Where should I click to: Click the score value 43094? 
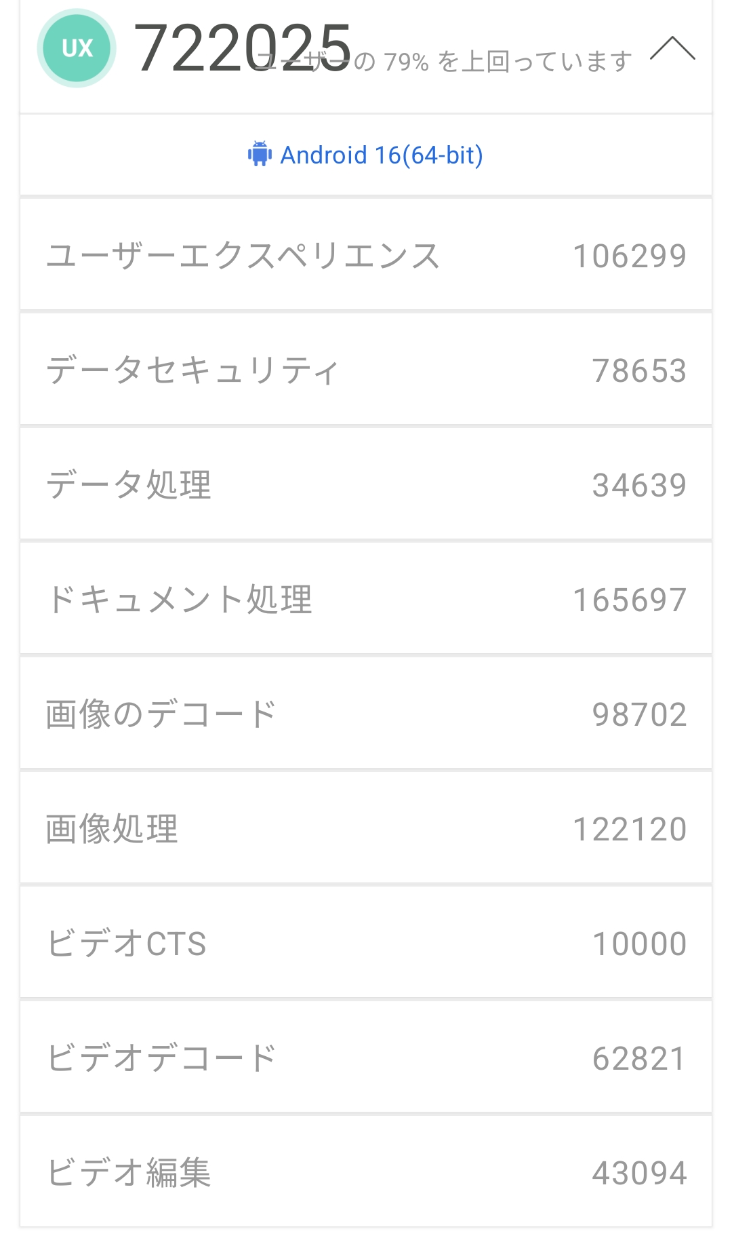tap(639, 1174)
